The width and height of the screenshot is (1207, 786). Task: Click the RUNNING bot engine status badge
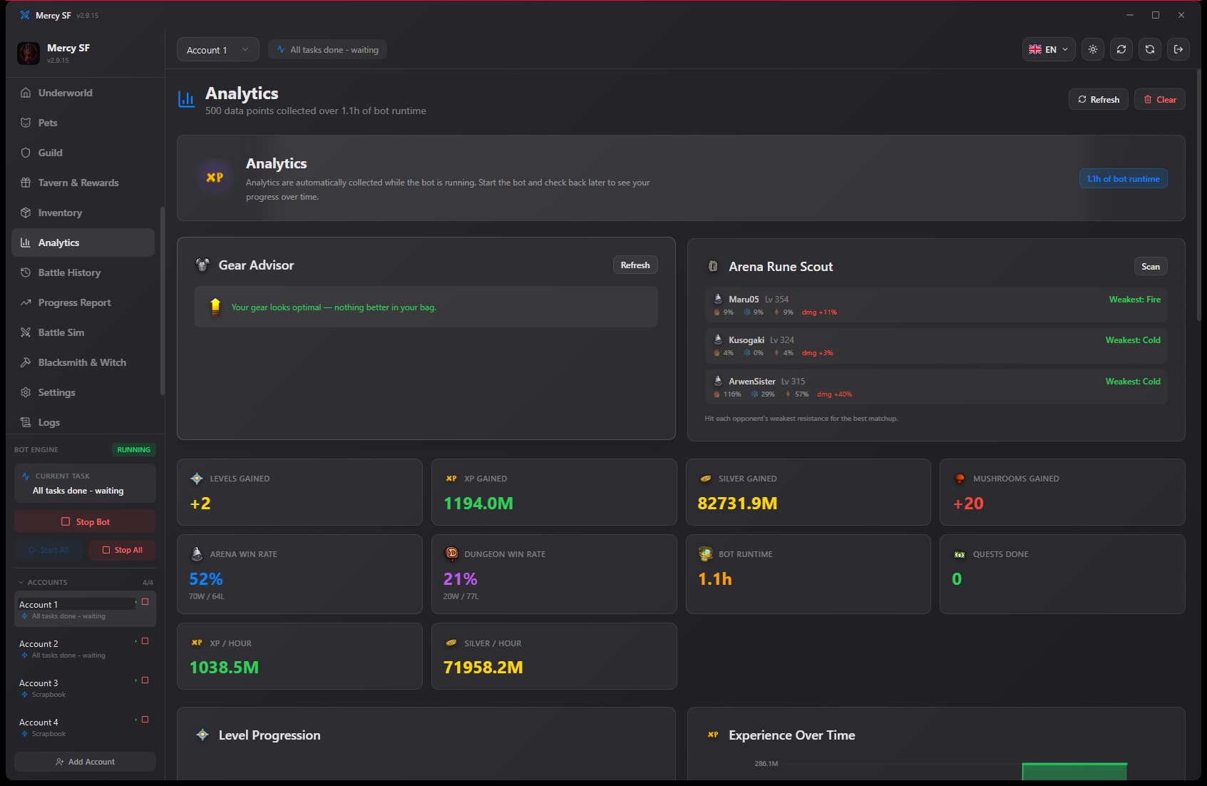[x=134, y=450]
